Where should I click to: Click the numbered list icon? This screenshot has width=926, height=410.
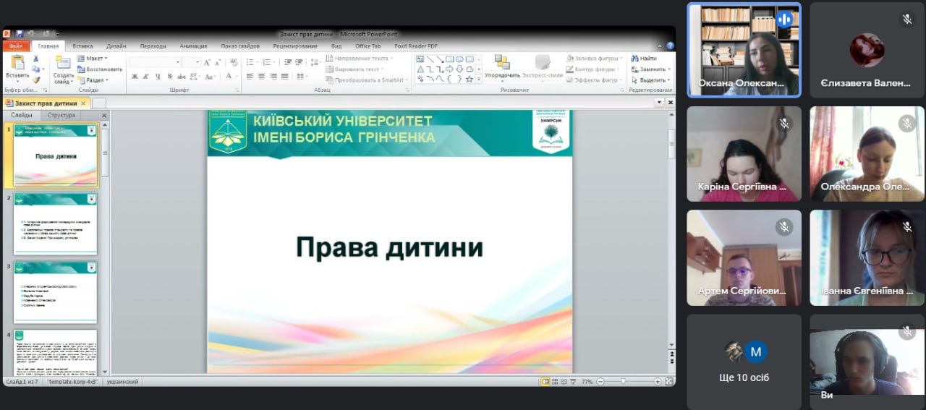[x=267, y=62]
